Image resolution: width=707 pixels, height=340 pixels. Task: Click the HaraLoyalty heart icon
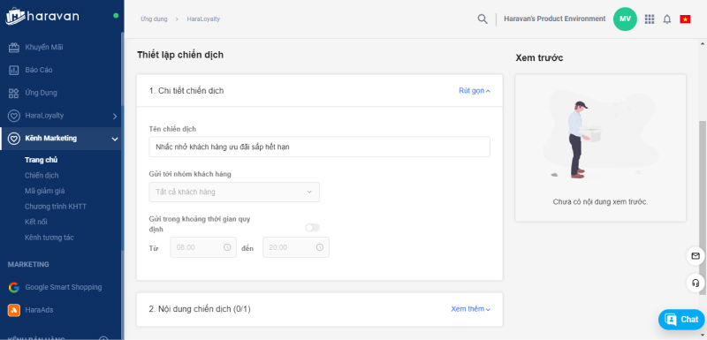14,116
